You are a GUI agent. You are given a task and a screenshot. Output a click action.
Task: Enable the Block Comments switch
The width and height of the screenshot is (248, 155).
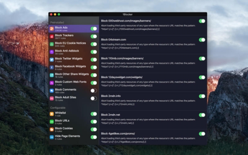(x=94, y=91)
